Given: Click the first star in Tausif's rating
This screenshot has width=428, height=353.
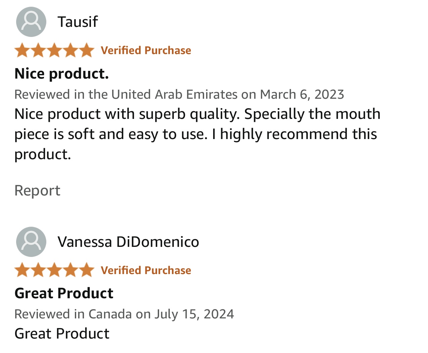Looking at the screenshot, I should point(22,50).
